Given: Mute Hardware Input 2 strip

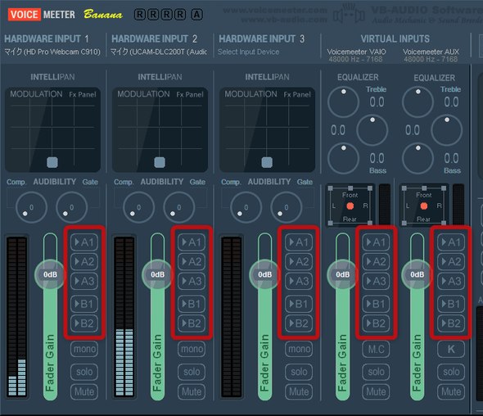Looking at the screenshot, I should [x=192, y=391].
